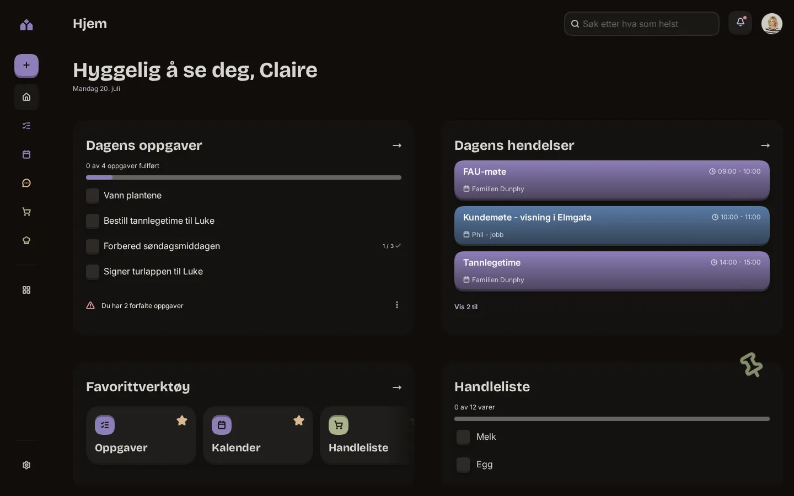Open the settings gear in sidebar
The image size is (794, 496).
[x=26, y=465]
